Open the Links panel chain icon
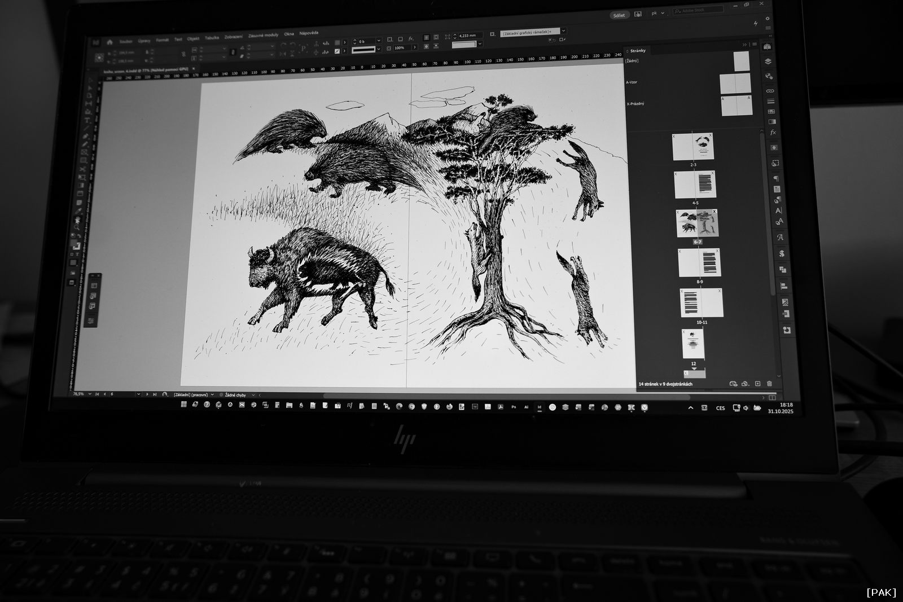The height and width of the screenshot is (602, 903). pos(770,90)
